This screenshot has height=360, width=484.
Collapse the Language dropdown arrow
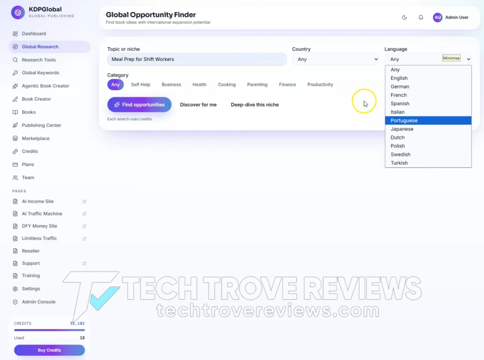(x=468, y=59)
